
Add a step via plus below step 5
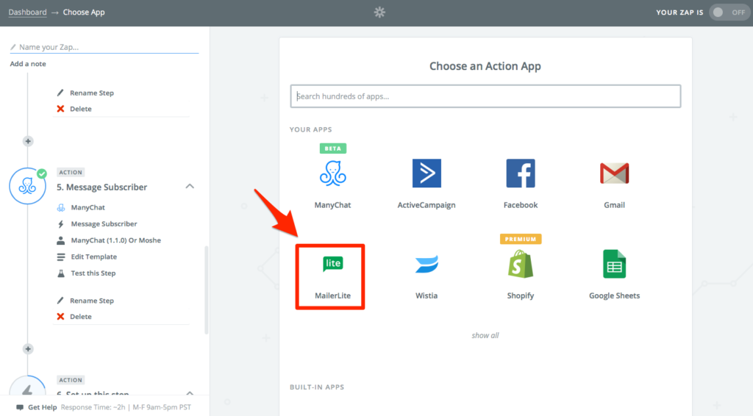tap(28, 349)
